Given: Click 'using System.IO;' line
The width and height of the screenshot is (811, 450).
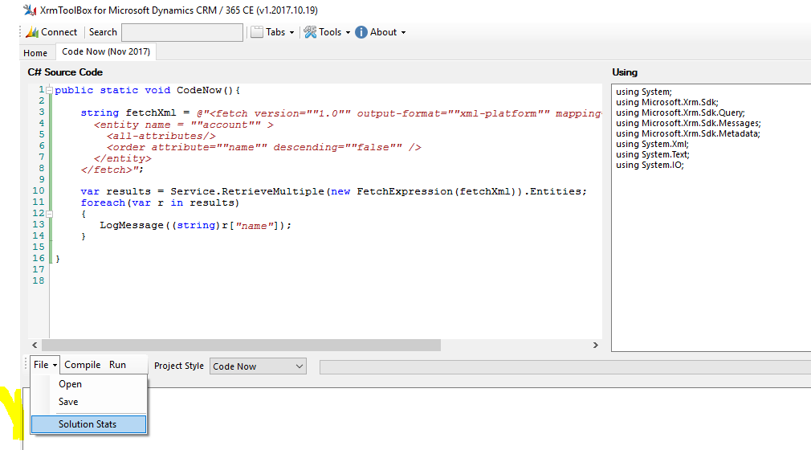Looking at the screenshot, I should tap(649, 165).
